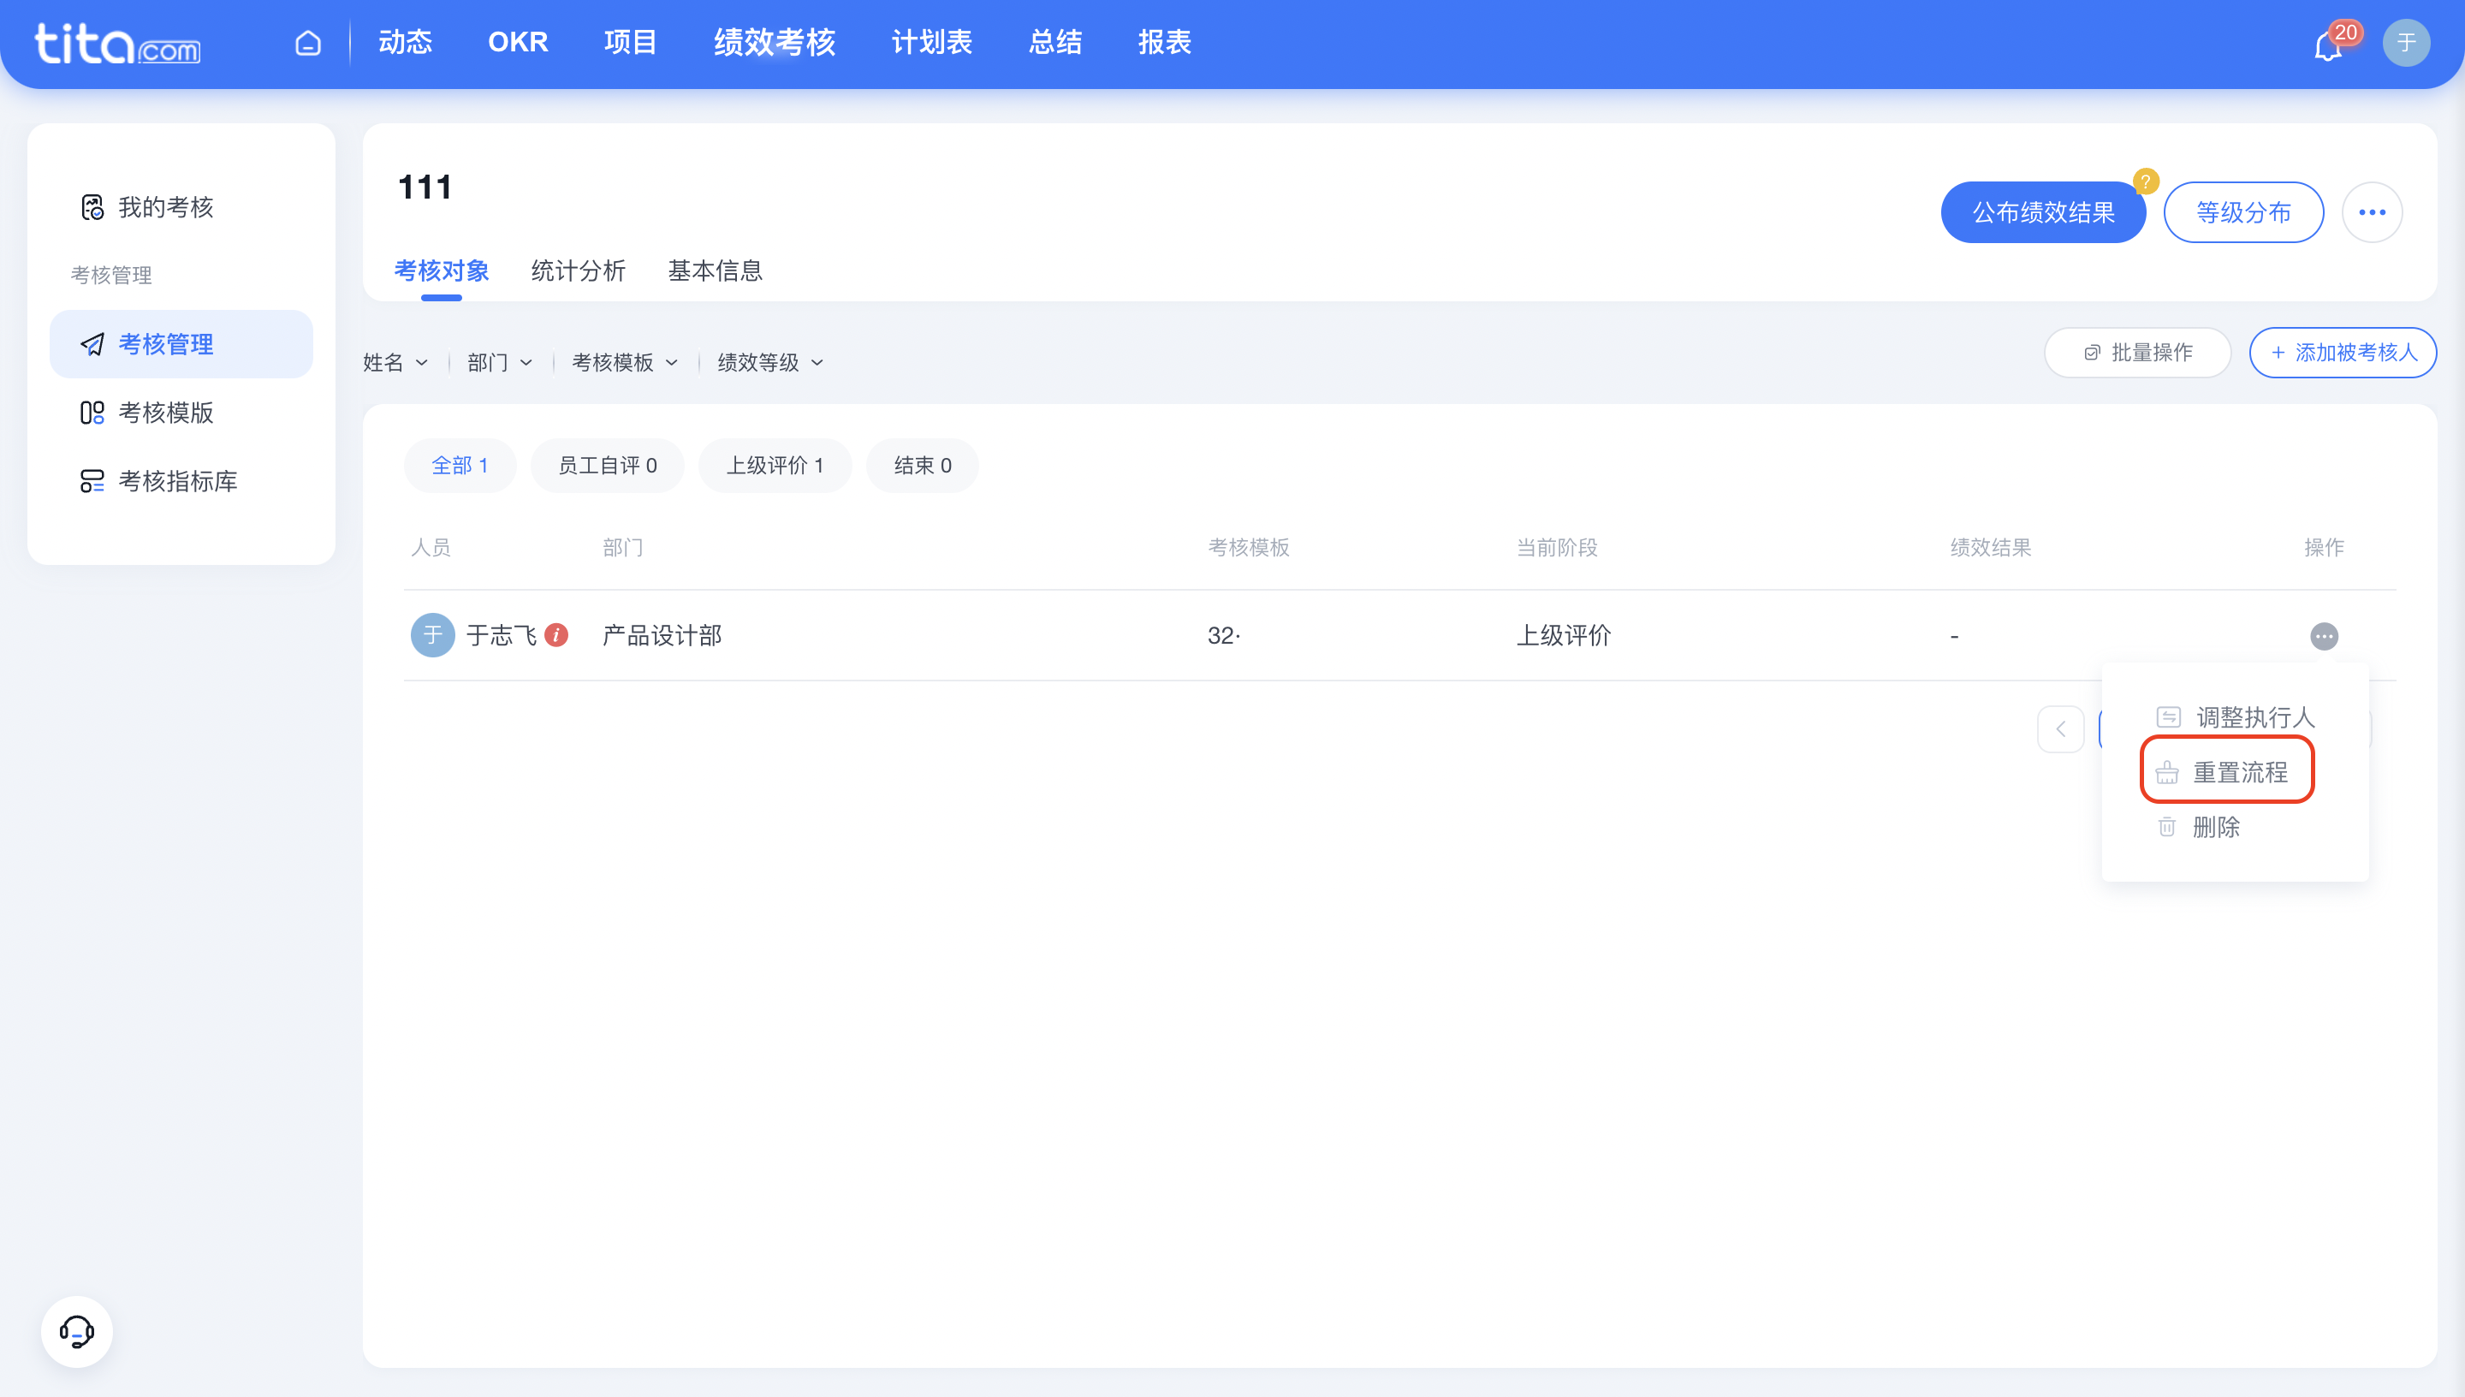The image size is (2465, 1397).
Task: Open the notification bell with 20 badge
Action: pyautogui.click(x=2328, y=45)
